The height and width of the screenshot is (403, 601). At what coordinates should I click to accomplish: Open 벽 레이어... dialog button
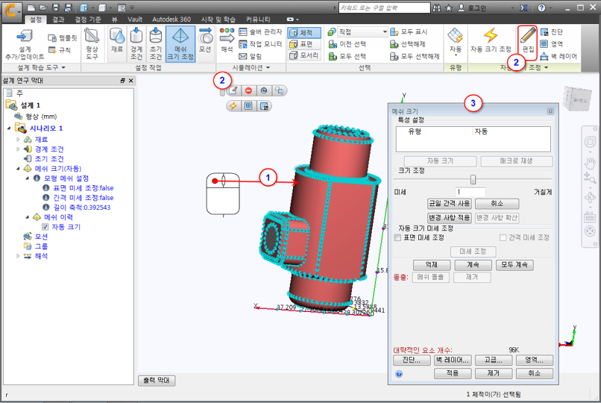453,360
